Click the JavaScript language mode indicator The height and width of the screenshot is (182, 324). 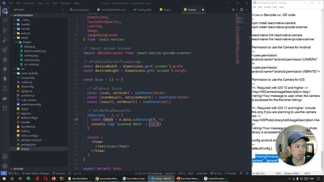point(201,173)
